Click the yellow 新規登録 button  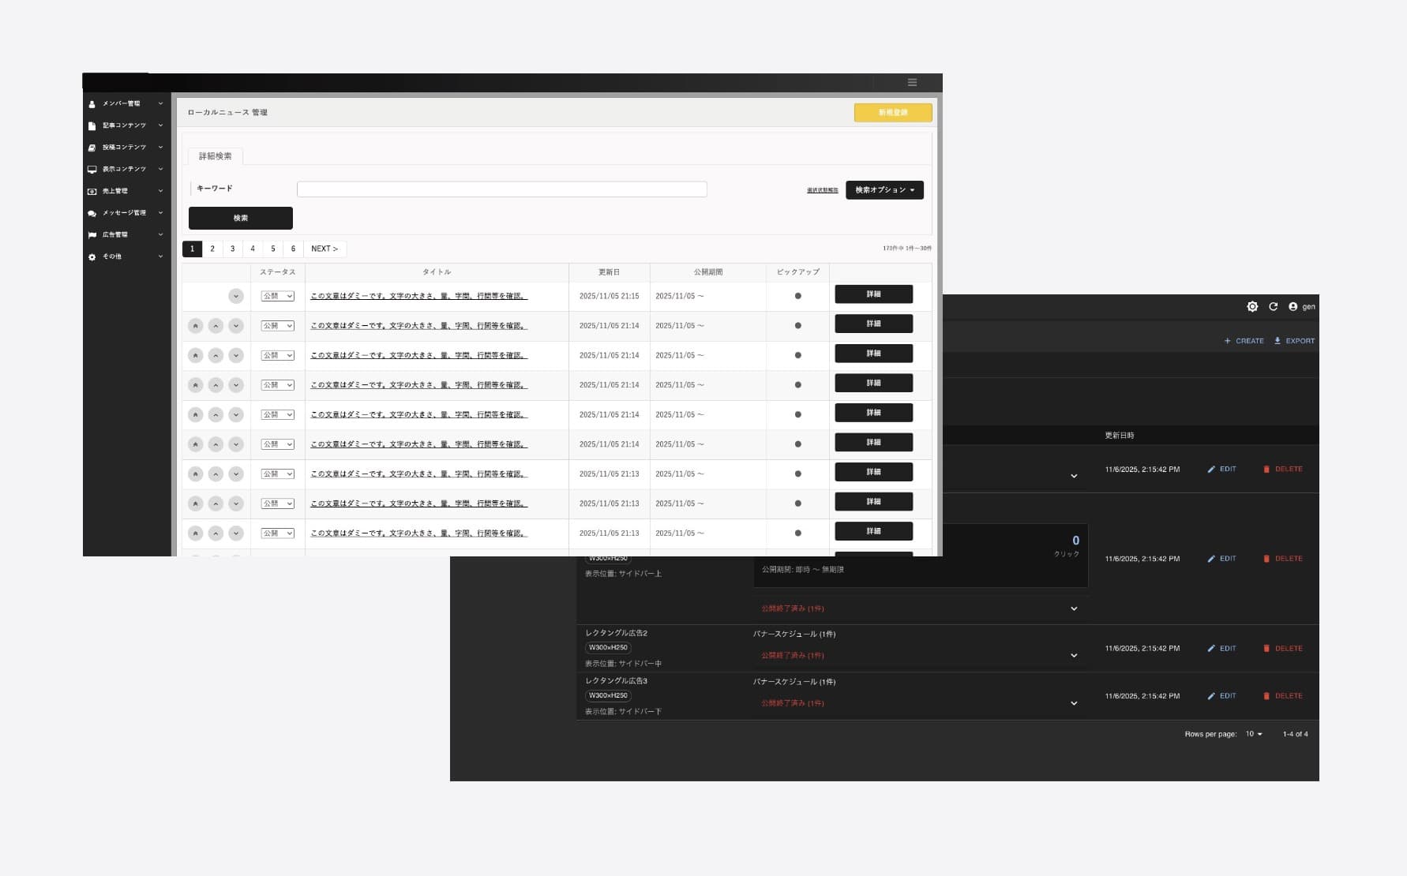point(893,113)
